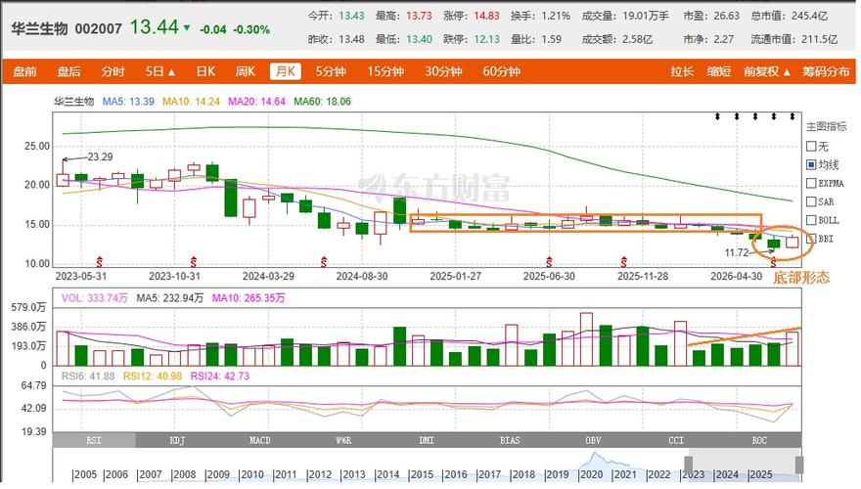Select the BIAS sub-indicator tab
This screenshot has width=861, height=489.
click(x=510, y=440)
